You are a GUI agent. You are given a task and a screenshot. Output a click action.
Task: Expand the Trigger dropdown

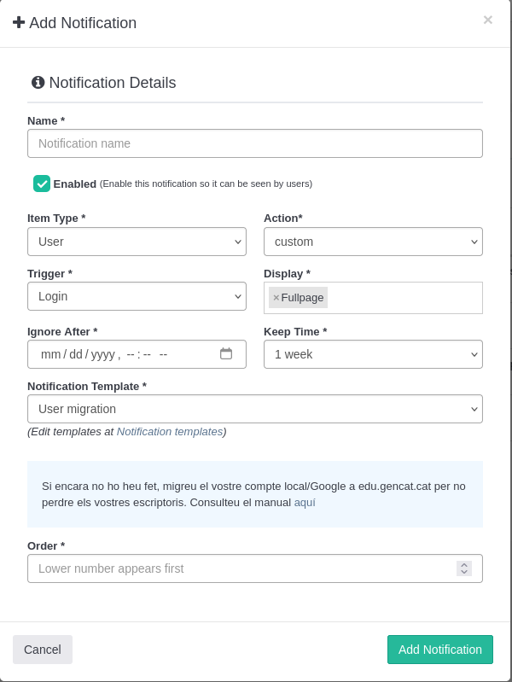tap(137, 296)
